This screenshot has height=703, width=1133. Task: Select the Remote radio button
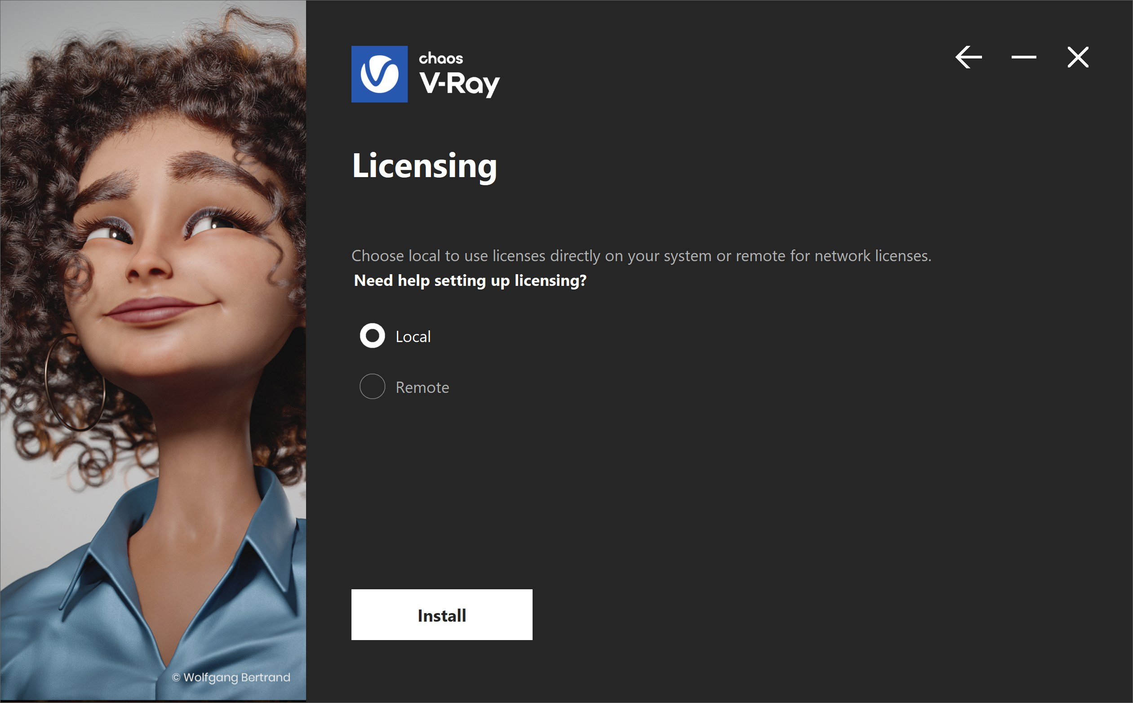click(x=372, y=387)
